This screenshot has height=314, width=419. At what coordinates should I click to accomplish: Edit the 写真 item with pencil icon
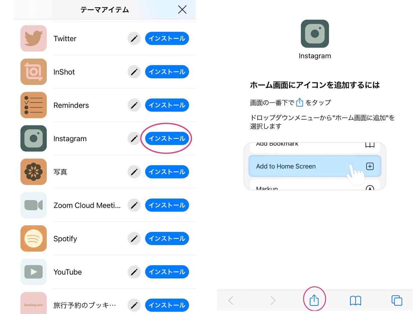(134, 172)
